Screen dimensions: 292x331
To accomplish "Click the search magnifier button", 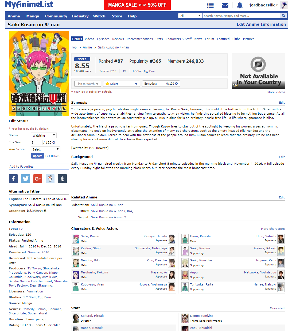I will tap(283, 16).
